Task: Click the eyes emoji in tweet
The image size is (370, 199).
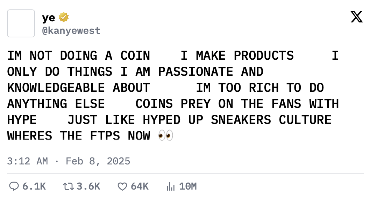Action: pos(166,136)
